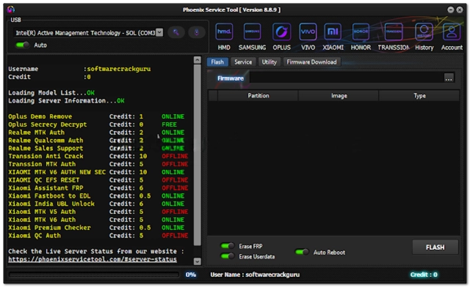
Task: Toggle the Erase Userdata switch
Action: click(x=228, y=256)
